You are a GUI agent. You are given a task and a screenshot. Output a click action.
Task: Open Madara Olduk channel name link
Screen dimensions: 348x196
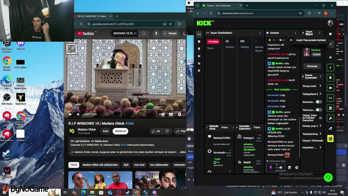point(87,130)
